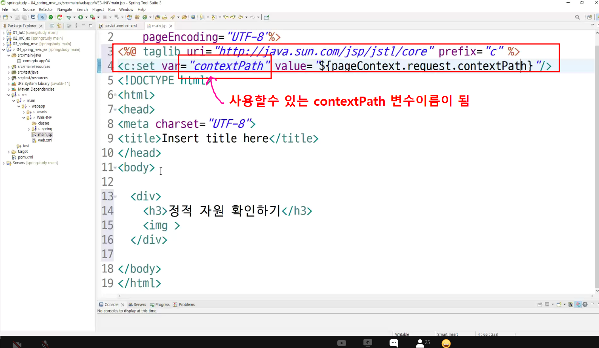Click the smiley reaction icon in bottom bar

[446, 343]
